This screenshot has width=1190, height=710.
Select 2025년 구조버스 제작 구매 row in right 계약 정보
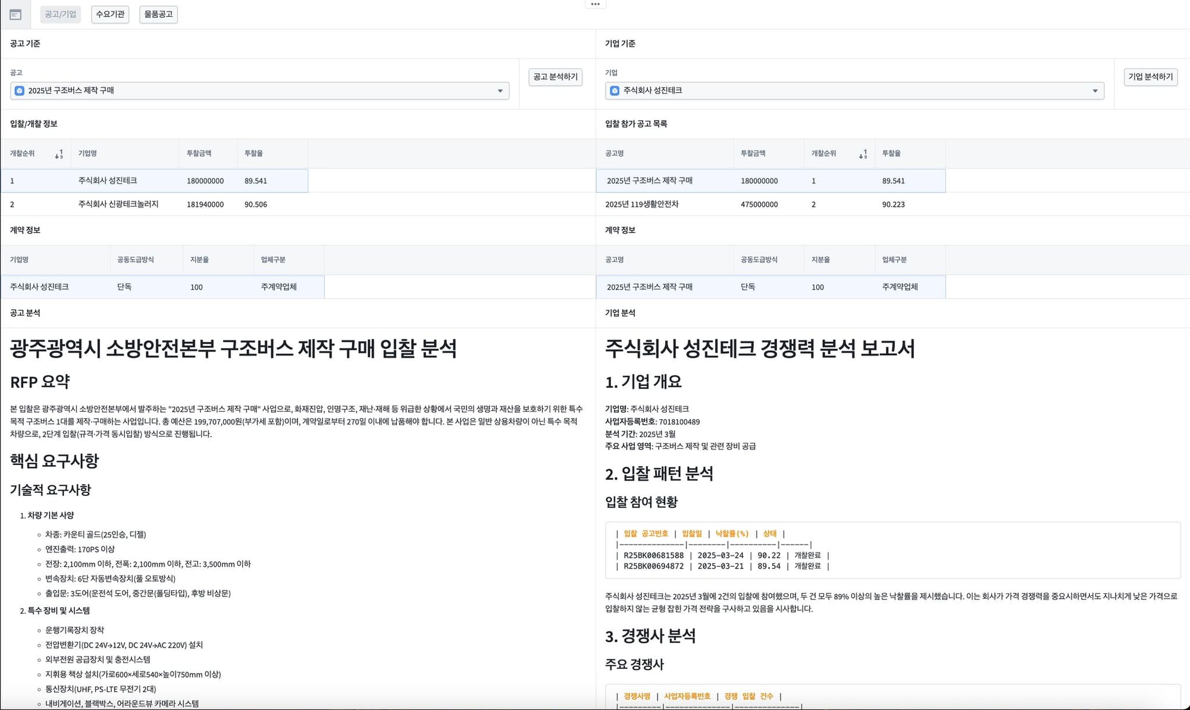pyautogui.click(x=649, y=287)
